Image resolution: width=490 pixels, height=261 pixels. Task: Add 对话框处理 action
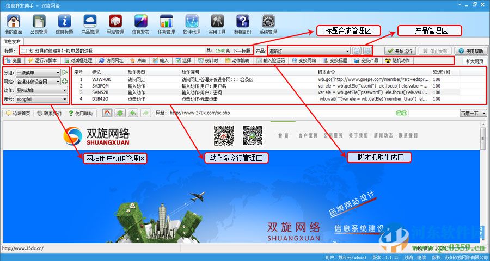tap(78, 60)
